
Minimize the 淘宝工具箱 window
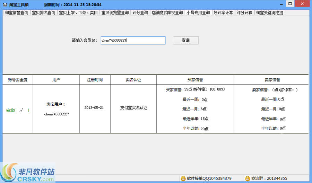[x=281, y=4]
